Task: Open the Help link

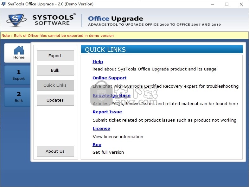Action: coord(98,62)
